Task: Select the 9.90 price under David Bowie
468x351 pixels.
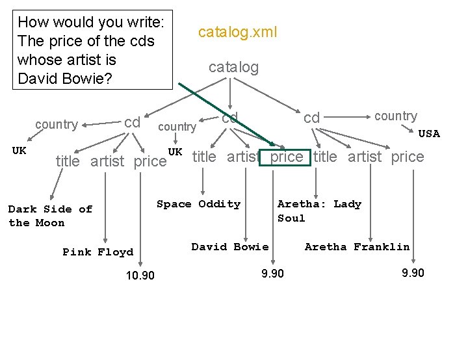Action: pyautogui.click(x=272, y=273)
